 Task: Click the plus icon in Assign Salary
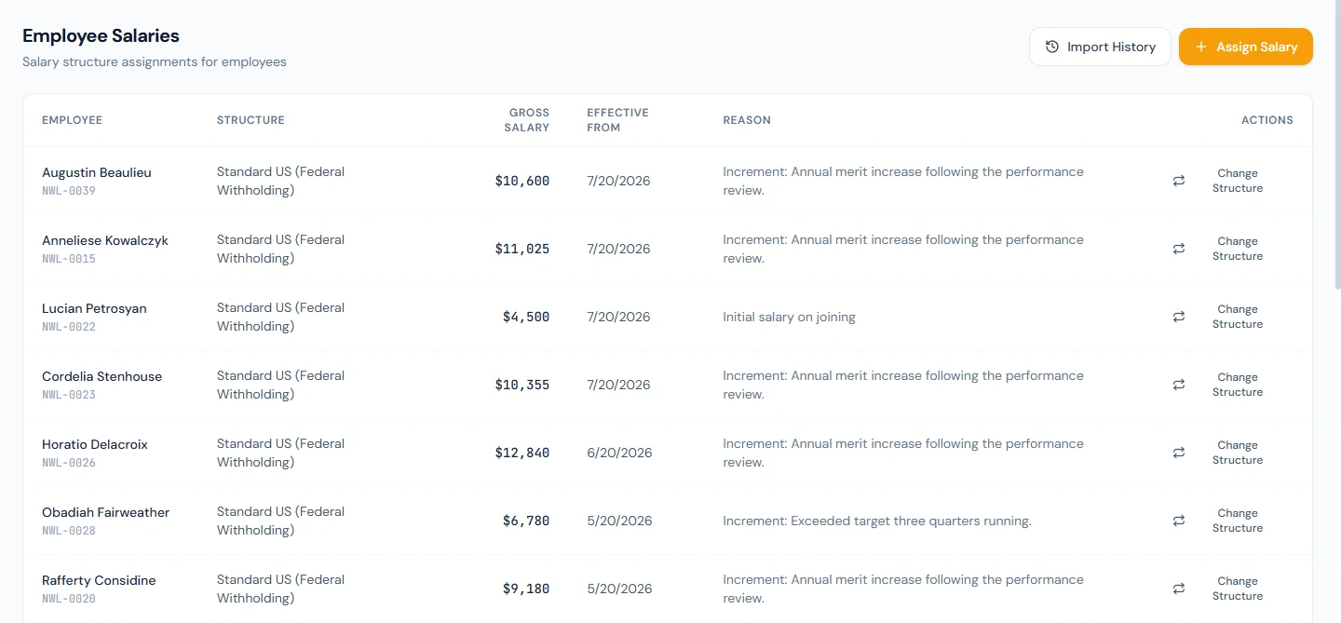[x=1201, y=47]
